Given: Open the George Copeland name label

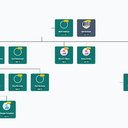Looking at the screenshot, I should (7, 113).
